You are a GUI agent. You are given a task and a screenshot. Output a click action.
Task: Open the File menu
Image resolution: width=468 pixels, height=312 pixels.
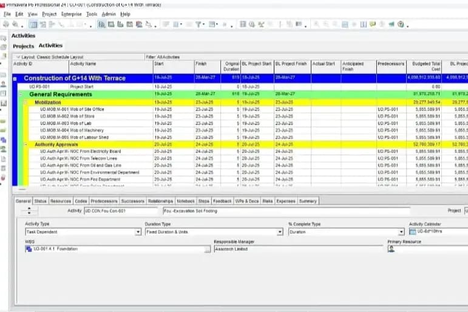coord(7,14)
